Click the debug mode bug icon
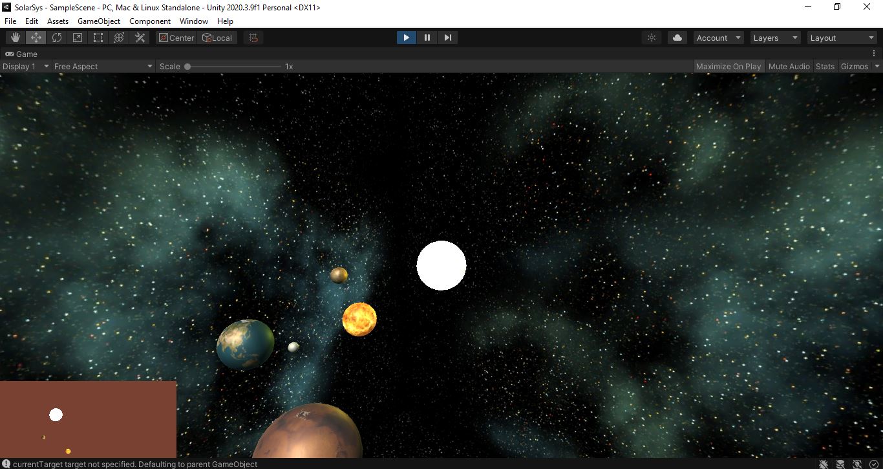The width and height of the screenshot is (883, 469). click(x=824, y=464)
